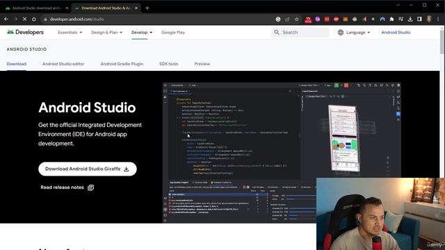View site information icon in address bar
445x250 pixels.
coord(44,19)
